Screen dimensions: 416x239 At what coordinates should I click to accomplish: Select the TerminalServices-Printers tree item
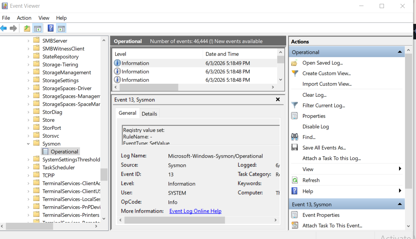coord(71,215)
